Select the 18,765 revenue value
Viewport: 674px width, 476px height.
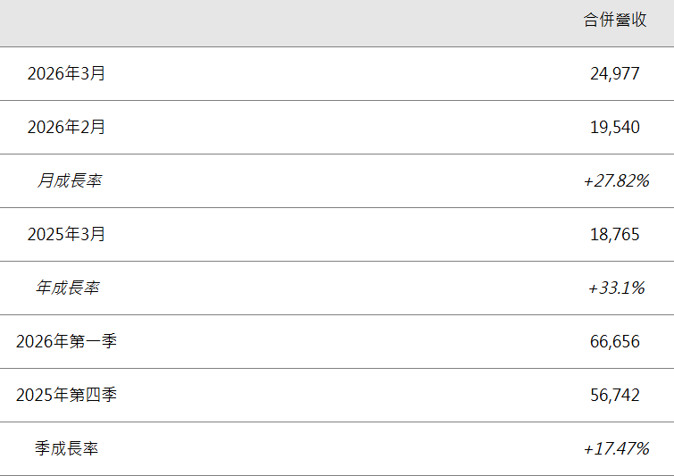point(615,235)
